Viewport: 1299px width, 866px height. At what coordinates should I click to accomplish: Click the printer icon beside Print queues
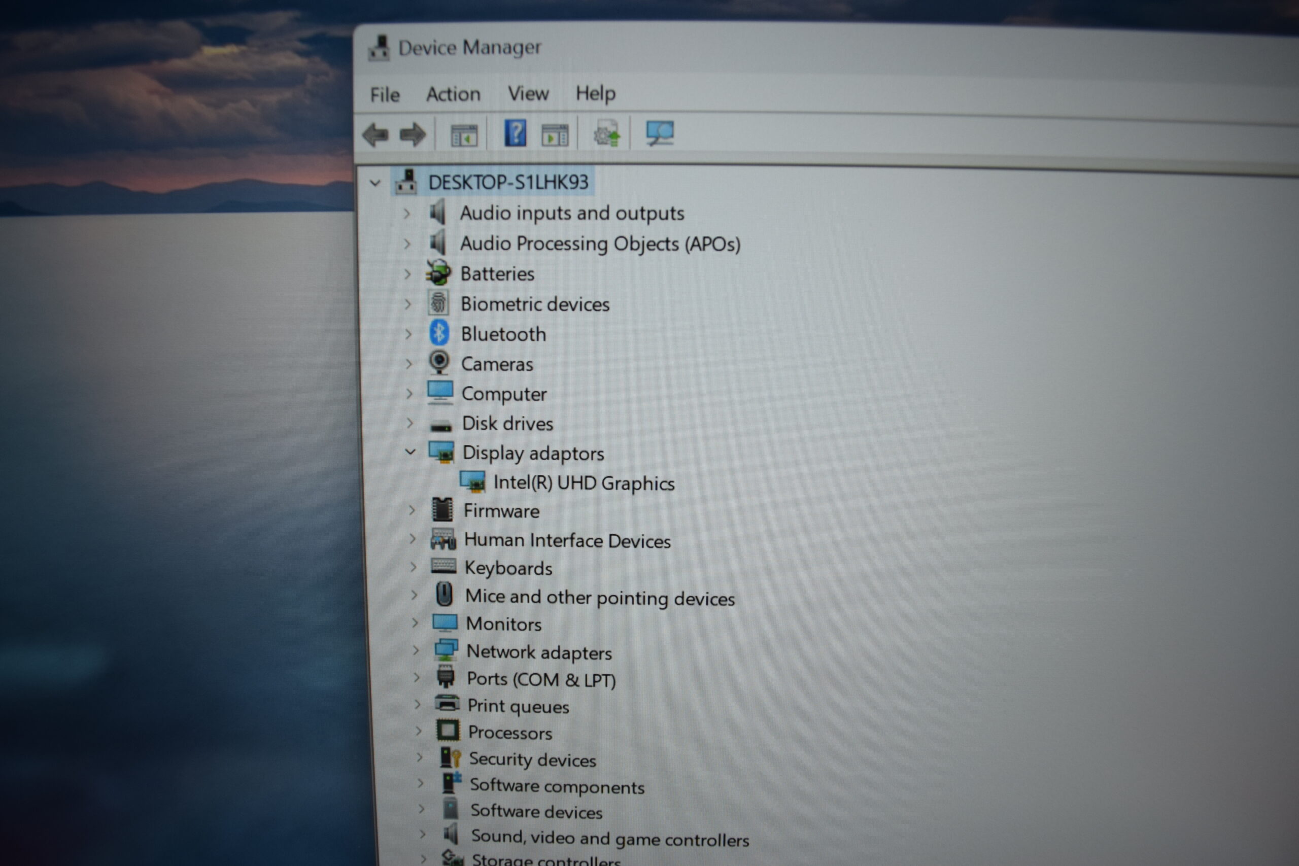447,703
